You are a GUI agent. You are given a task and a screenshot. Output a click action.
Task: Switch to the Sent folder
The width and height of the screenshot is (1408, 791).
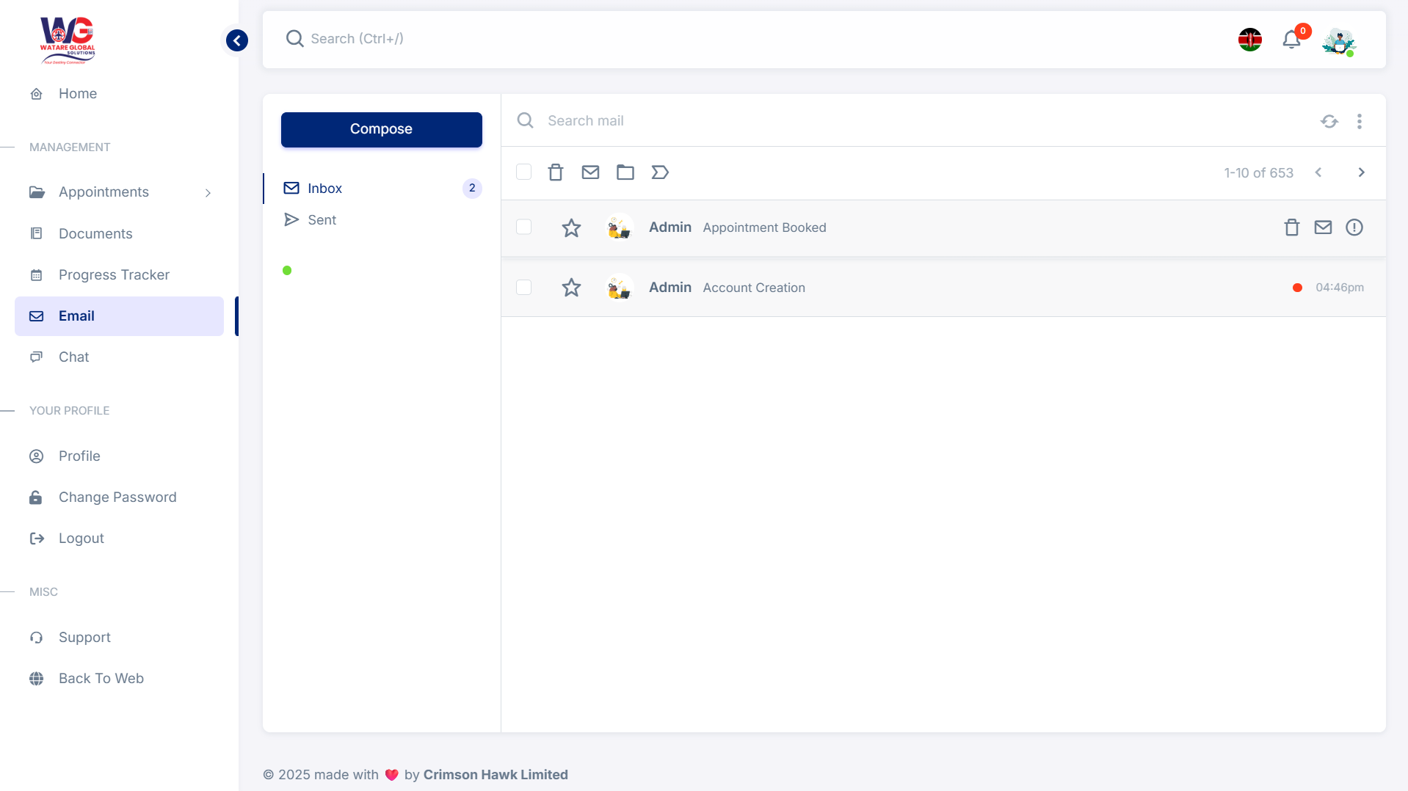322,219
